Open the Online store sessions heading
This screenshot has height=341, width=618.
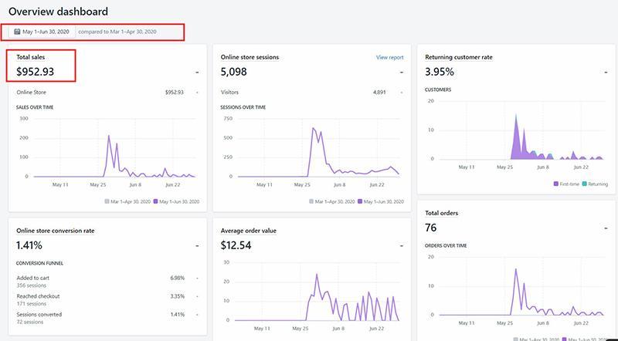point(250,57)
